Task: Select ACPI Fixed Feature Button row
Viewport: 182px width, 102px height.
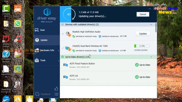Action: point(108,65)
